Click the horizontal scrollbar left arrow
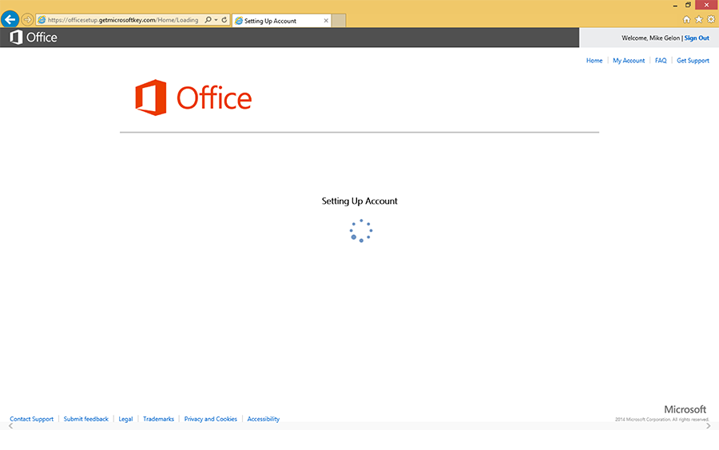The image size is (719, 450). point(11,426)
